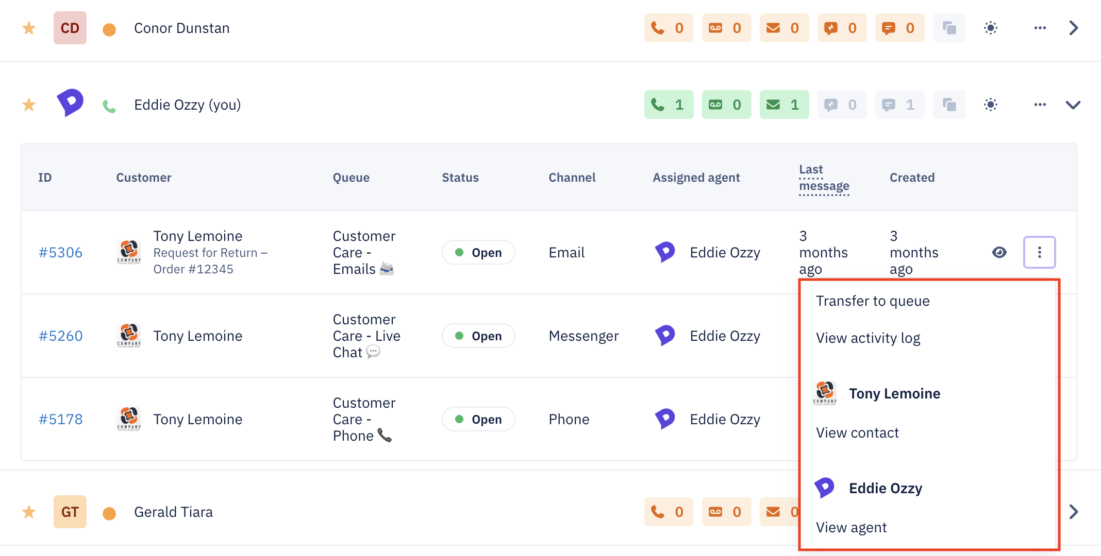Click Conor Dunstan's email counter
The width and height of the screenshot is (1101, 556).
(784, 28)
